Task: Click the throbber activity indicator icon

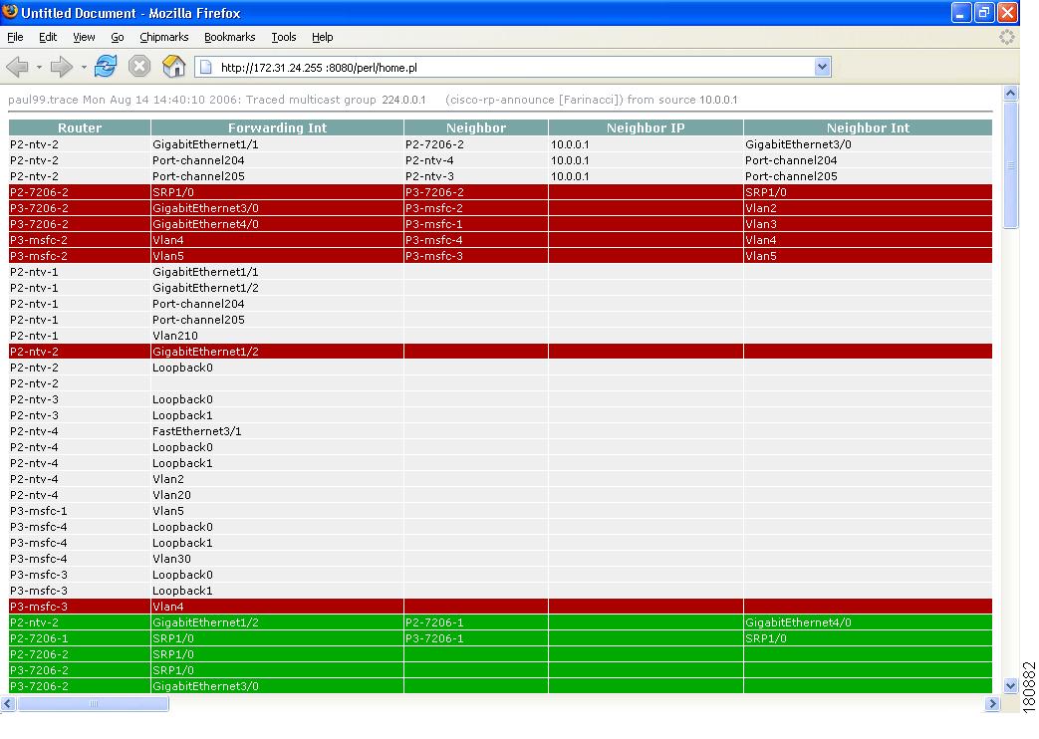Action: (1006, 37)
